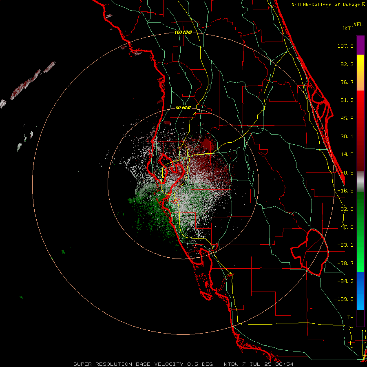Click the TH label on the scale
The image size is (367, 367).
coord(350,318)
